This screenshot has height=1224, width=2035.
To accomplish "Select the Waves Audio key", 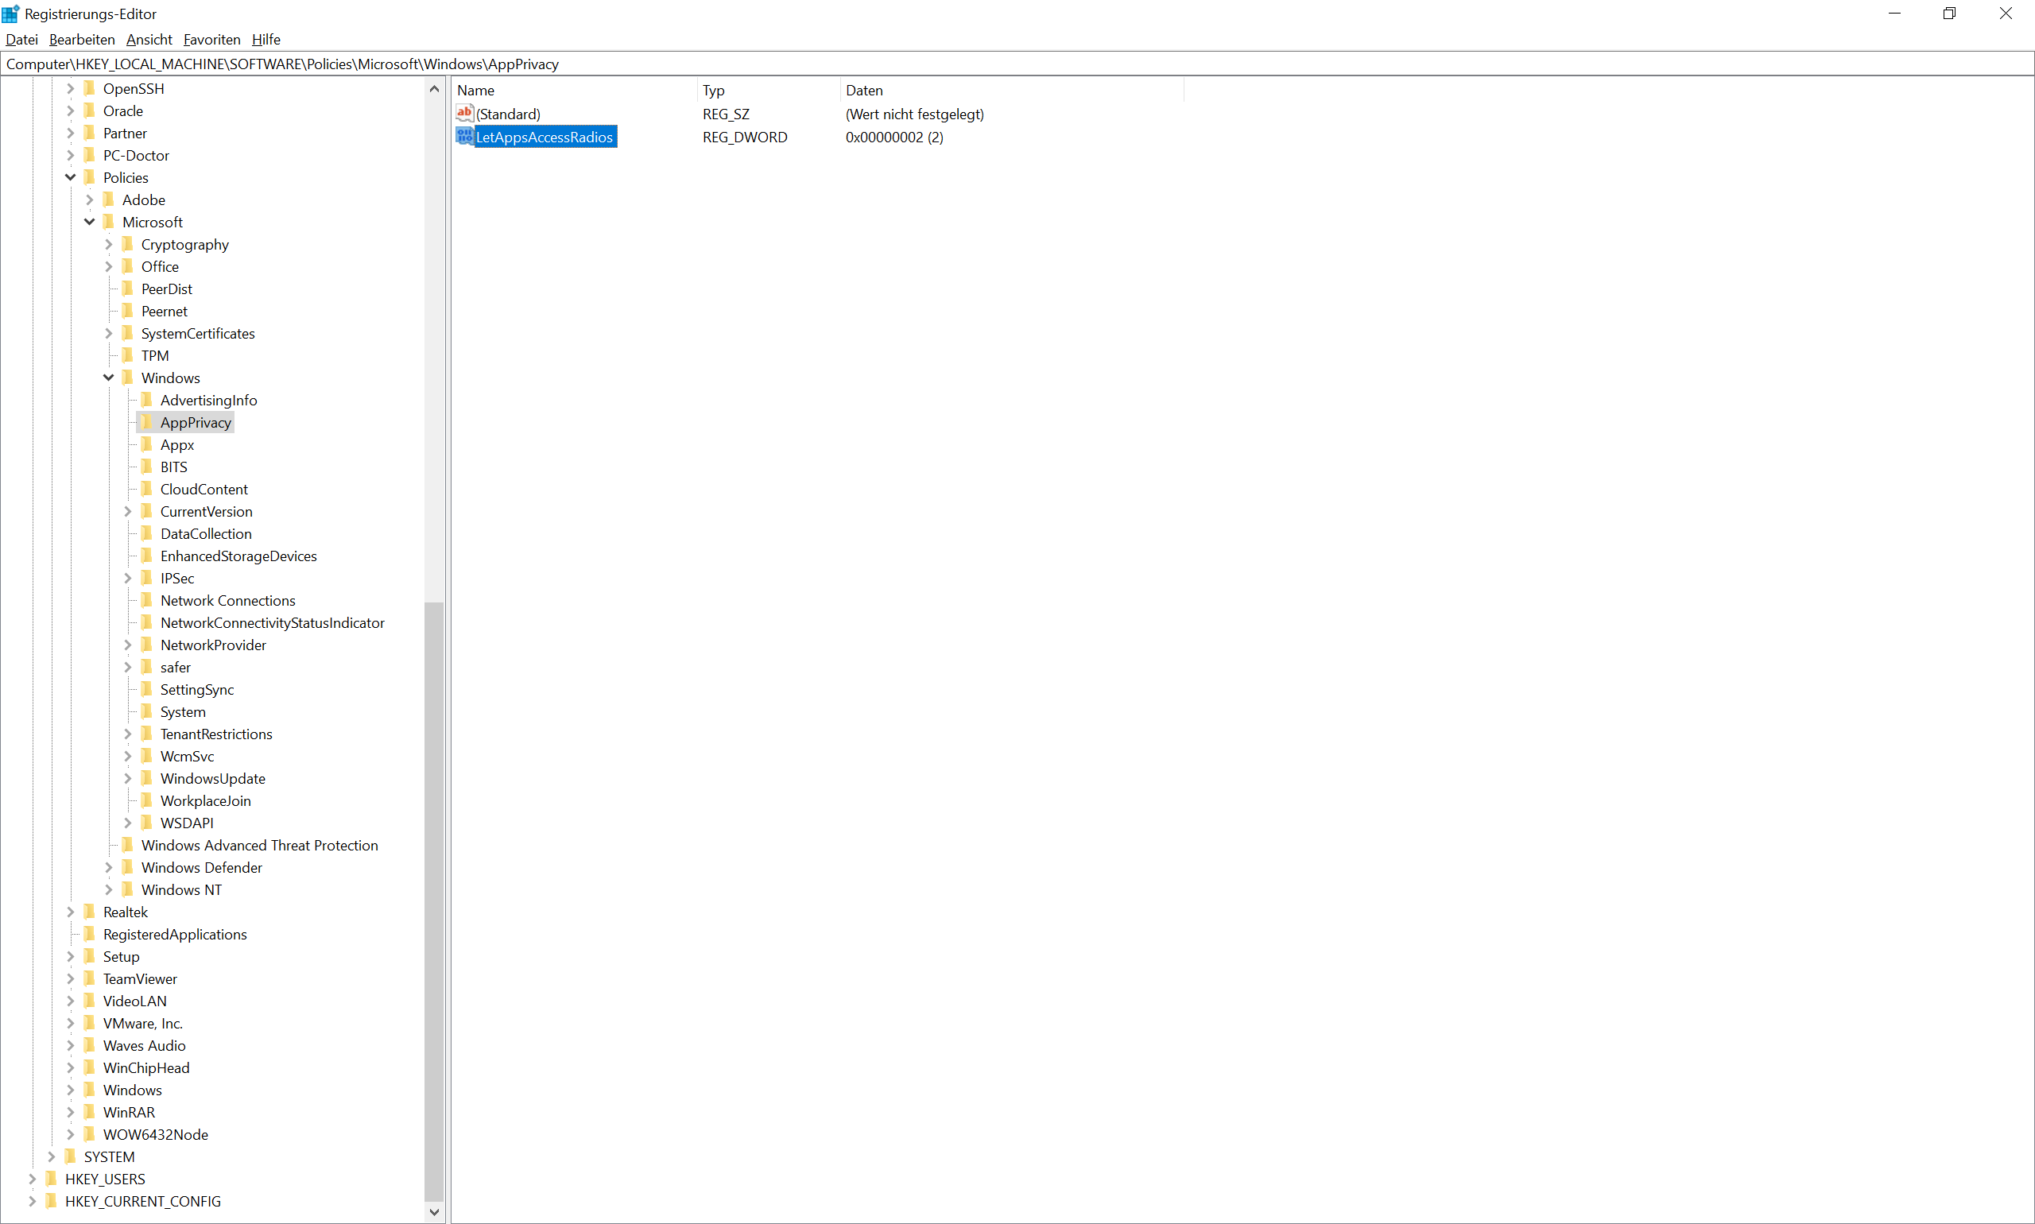I will 145,1045.
